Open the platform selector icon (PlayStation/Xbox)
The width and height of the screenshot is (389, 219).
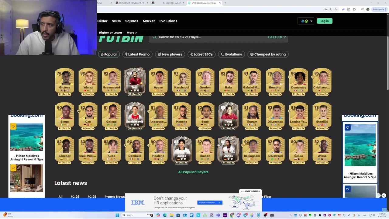tap(306, 21)
